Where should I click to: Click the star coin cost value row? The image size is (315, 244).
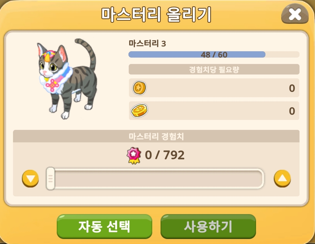(x=214, y=88)
